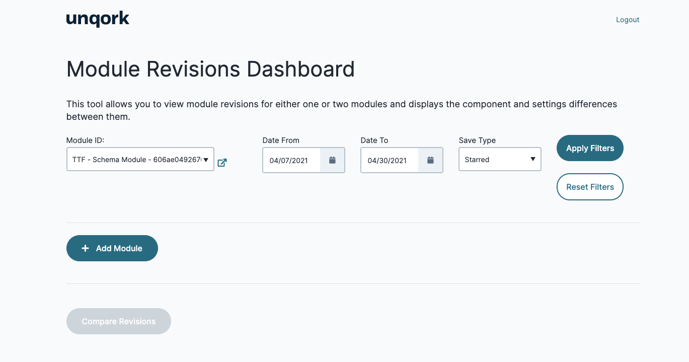689x362 pixels.
Task: Click the Save Type label
Action: click(477, 140)
